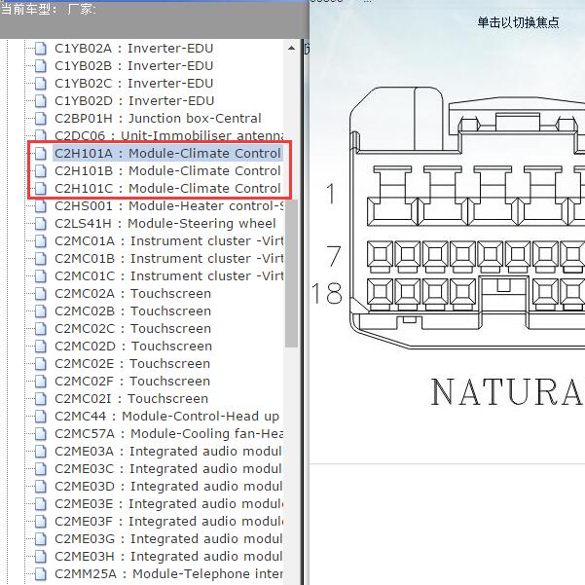Select C2MC01A : Instrument cluster
This screenshot has height=585, width=585.
[169, 241]
